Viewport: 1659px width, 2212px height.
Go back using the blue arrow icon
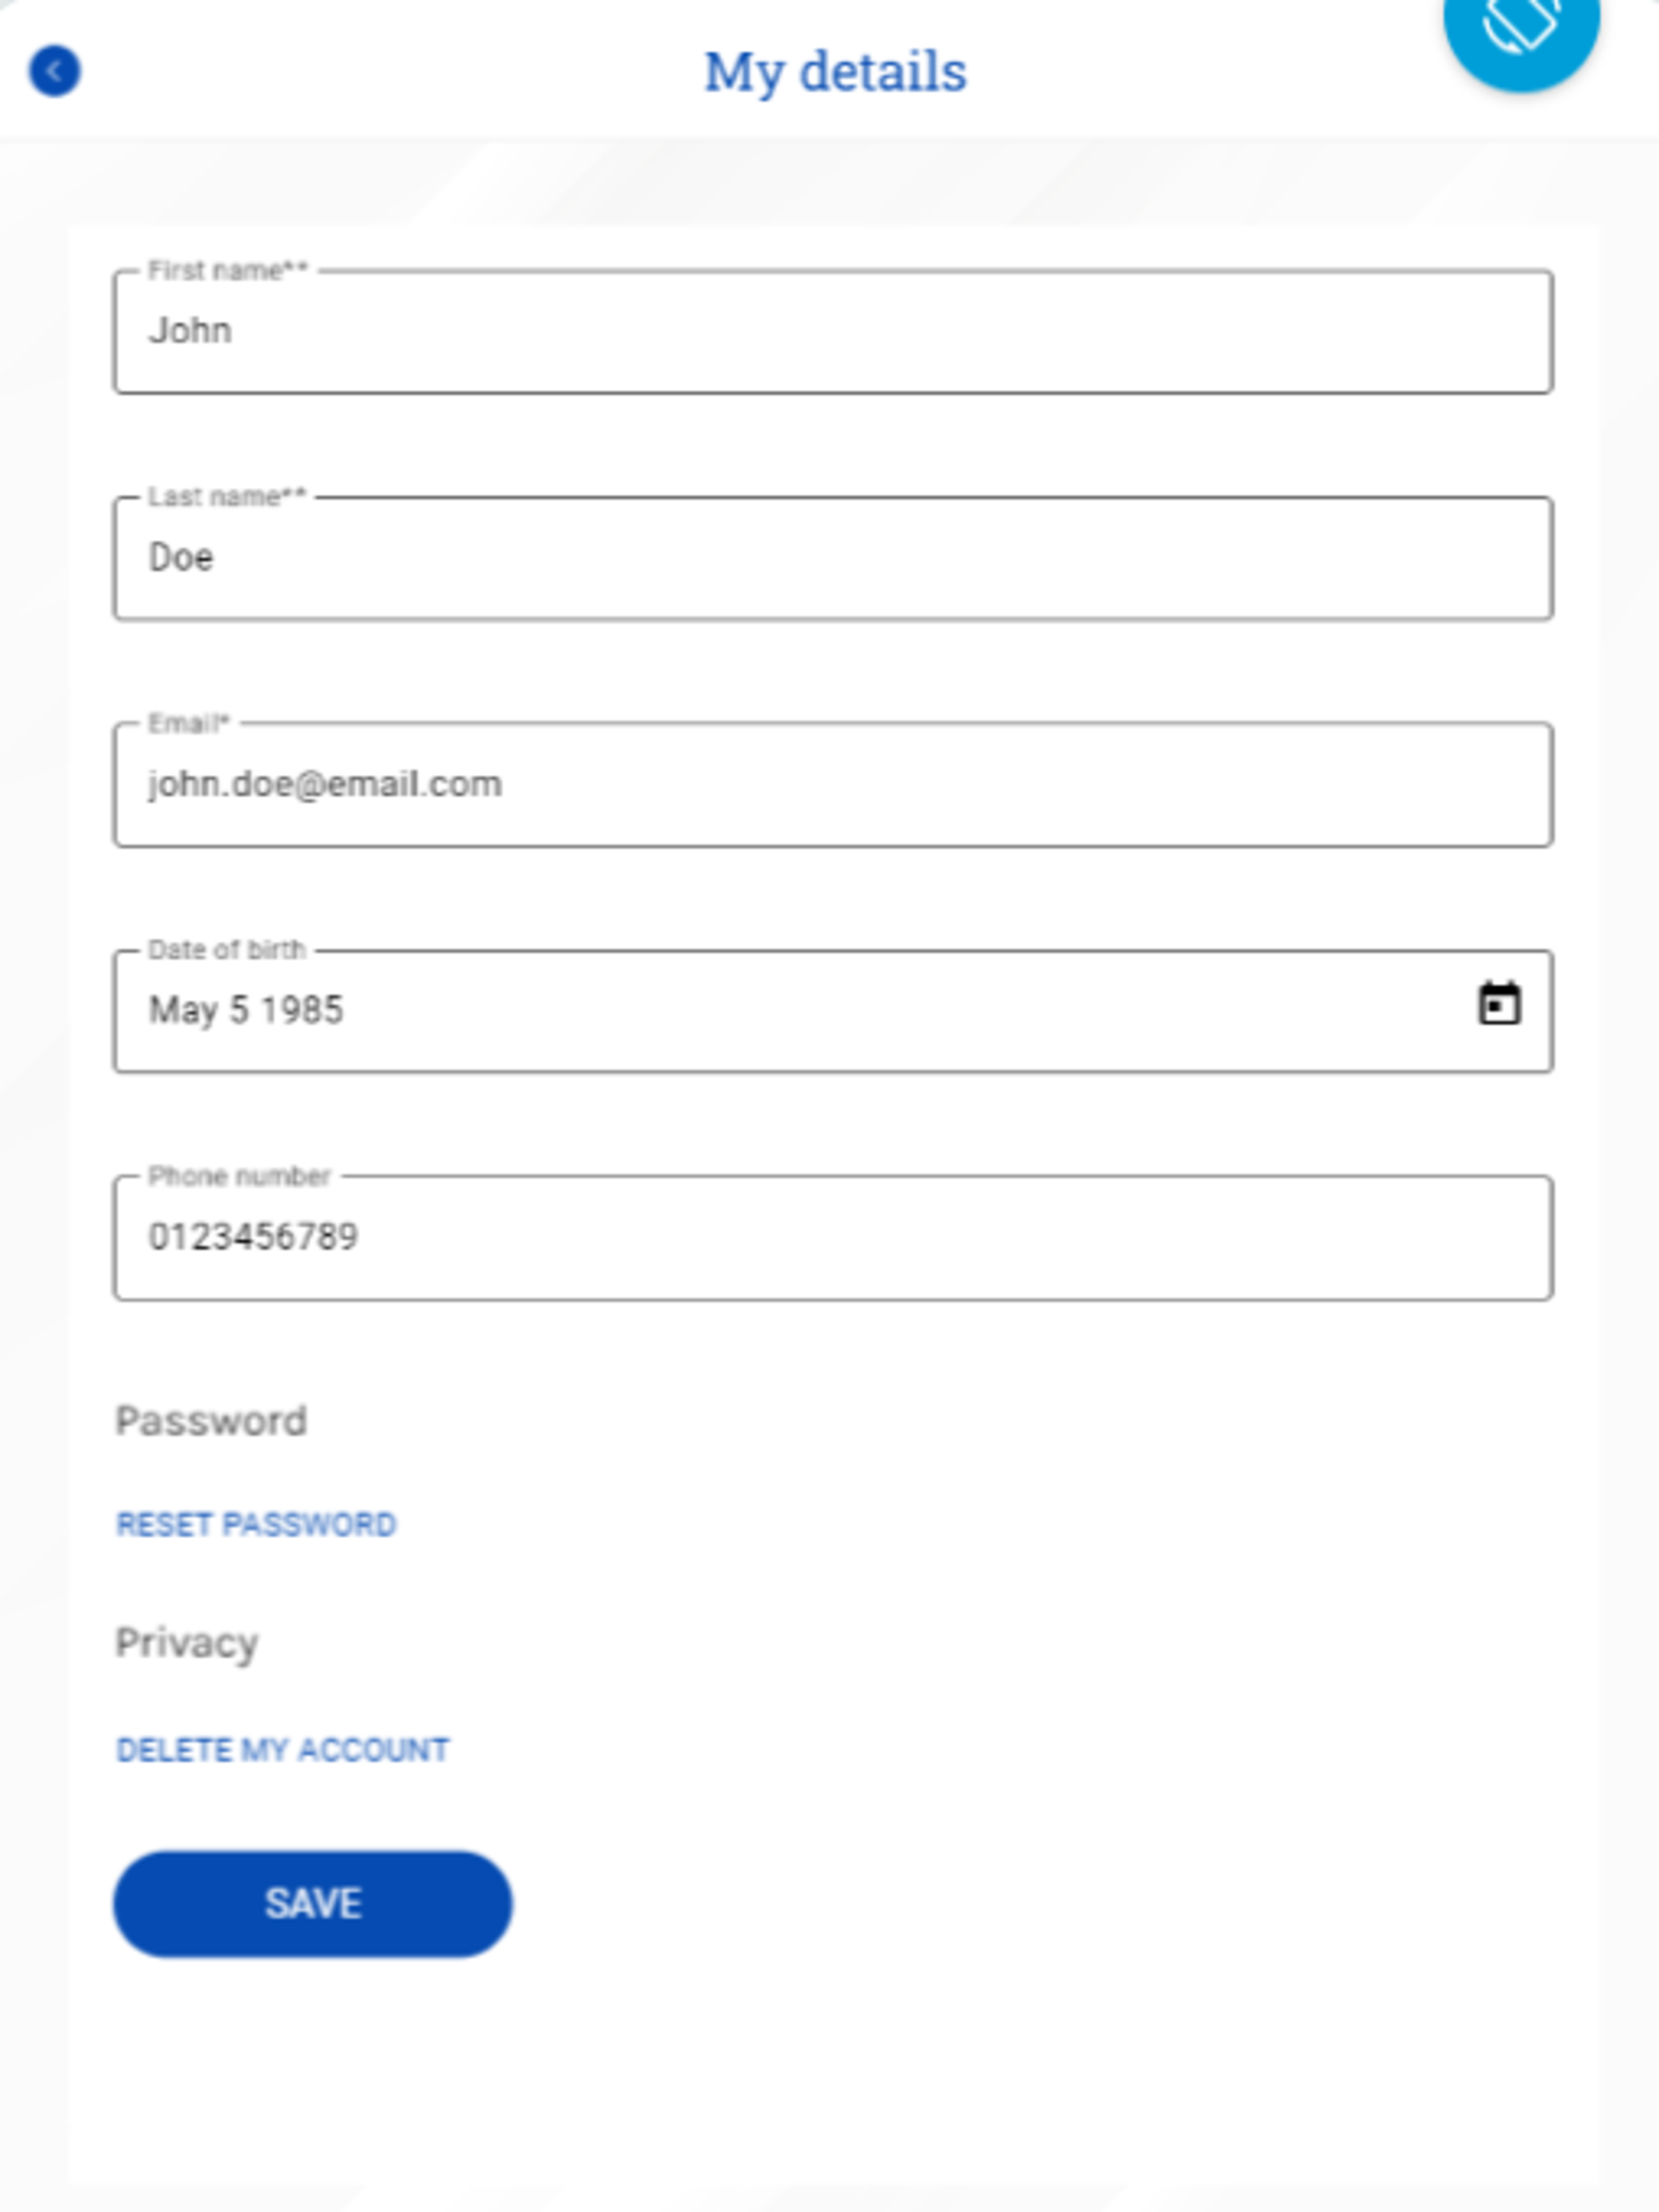click(55, 71)
